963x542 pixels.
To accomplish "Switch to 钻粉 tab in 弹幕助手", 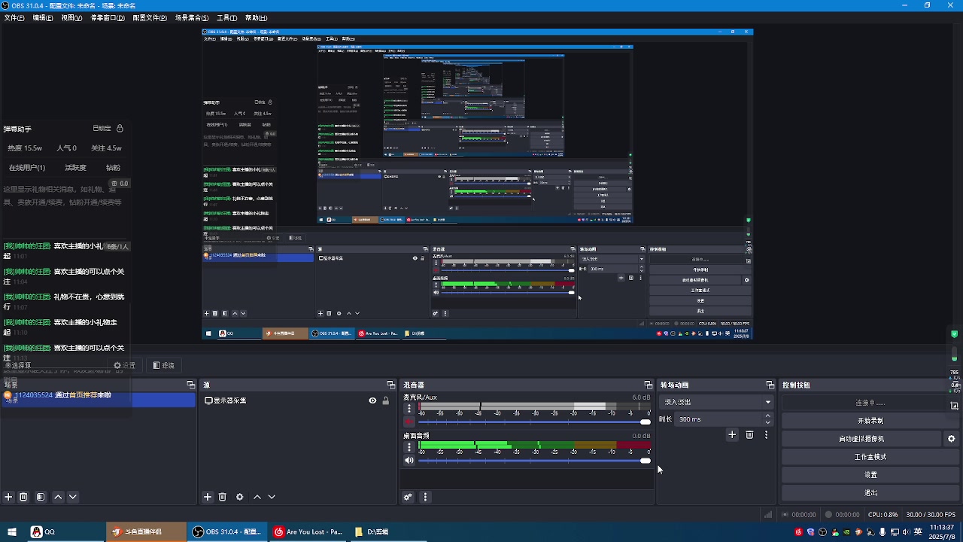I will point(113,168).
